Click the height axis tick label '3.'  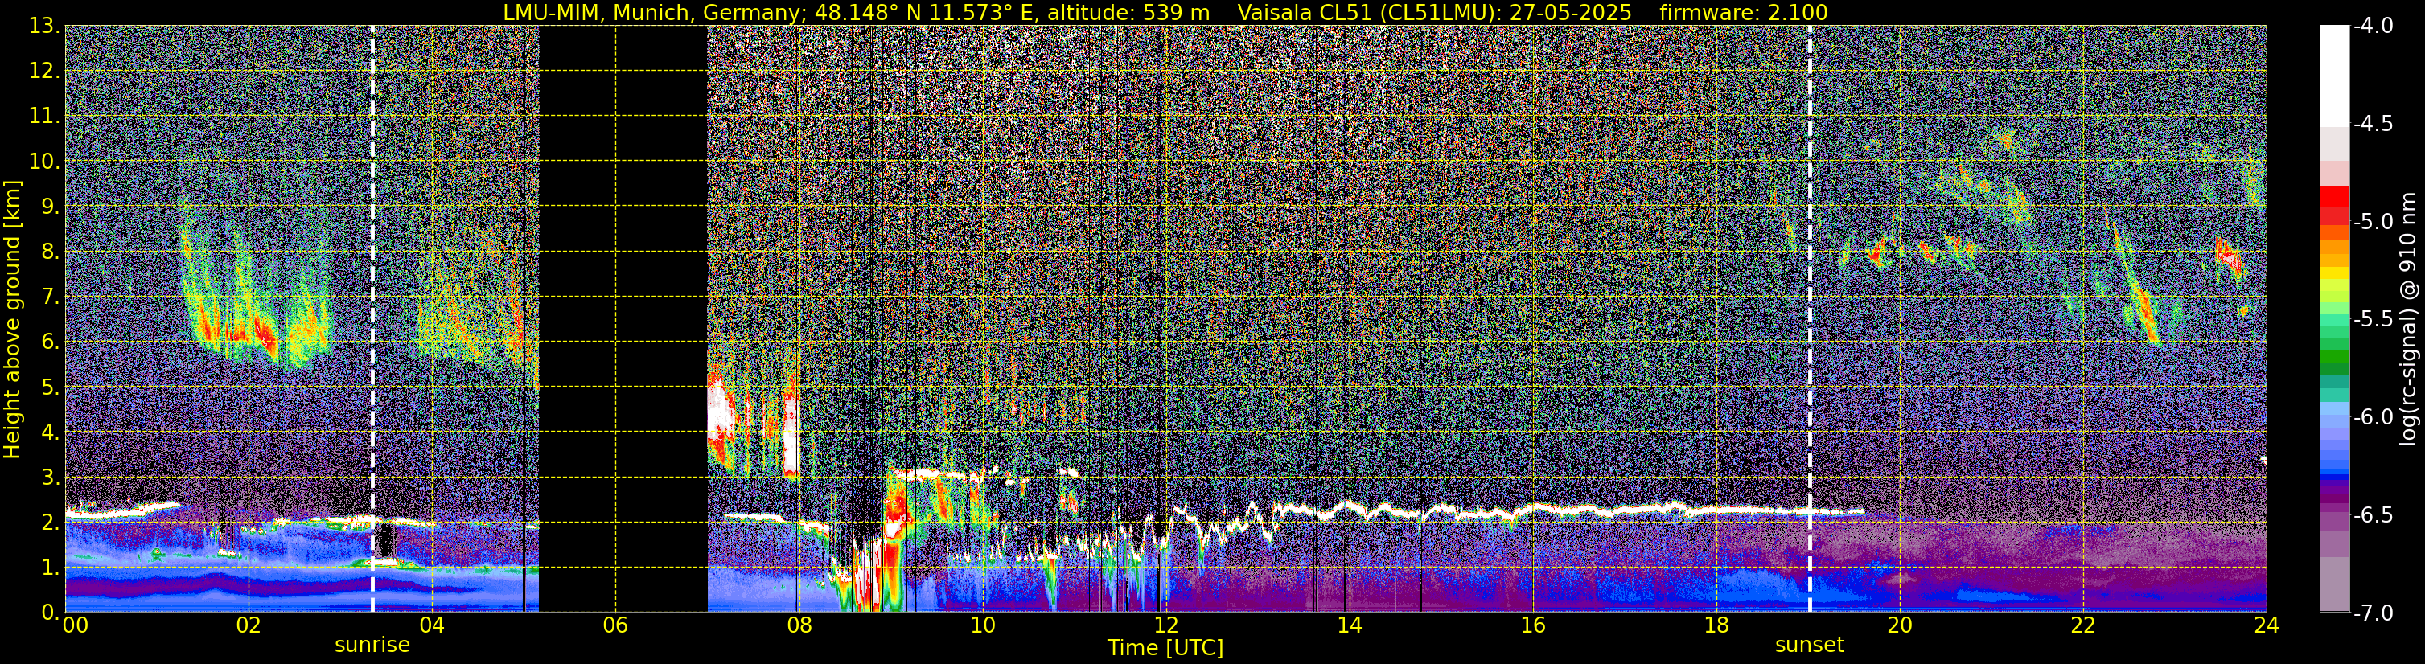(51, 478)
